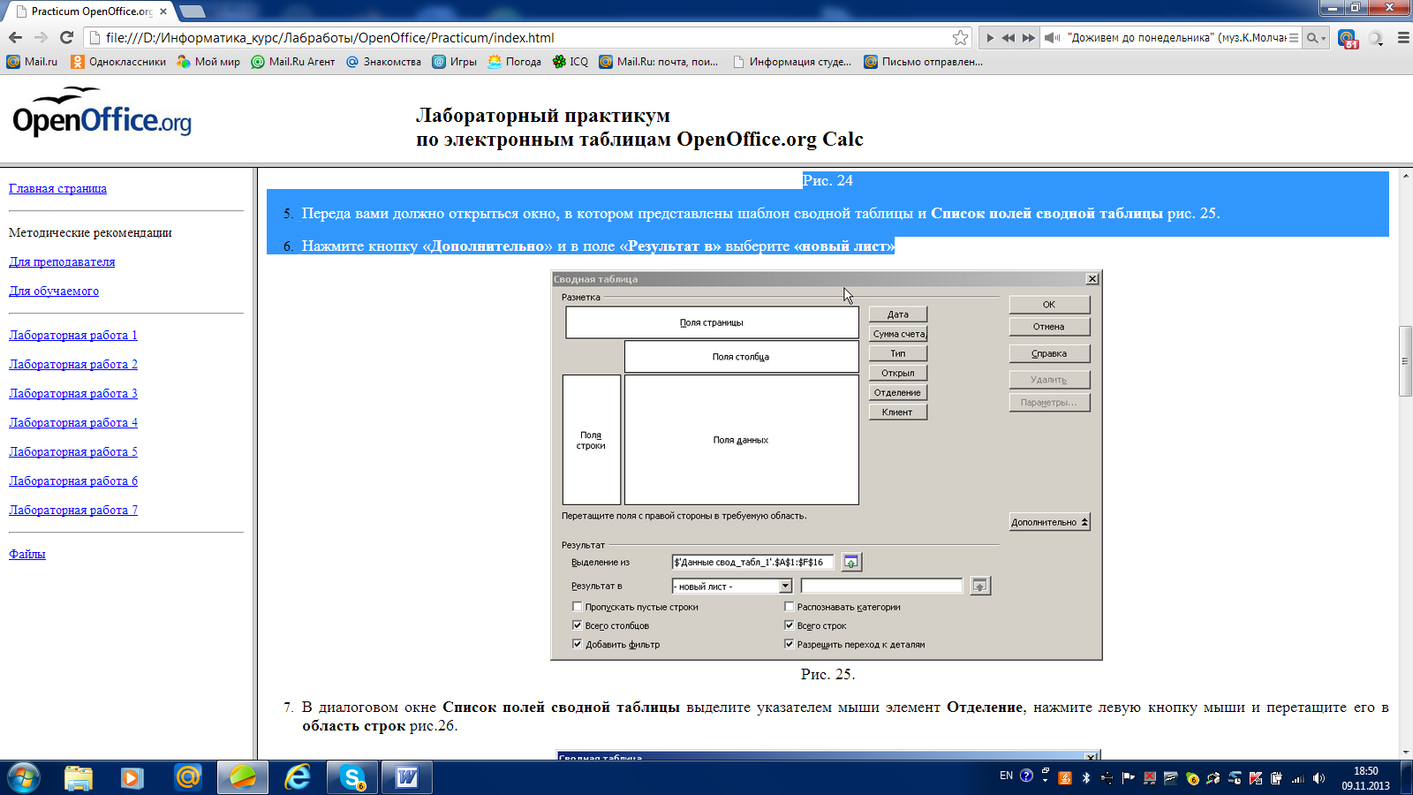Select the Practicum OpenOffice.org tab

pyautogui.click(x=91, y=11)
